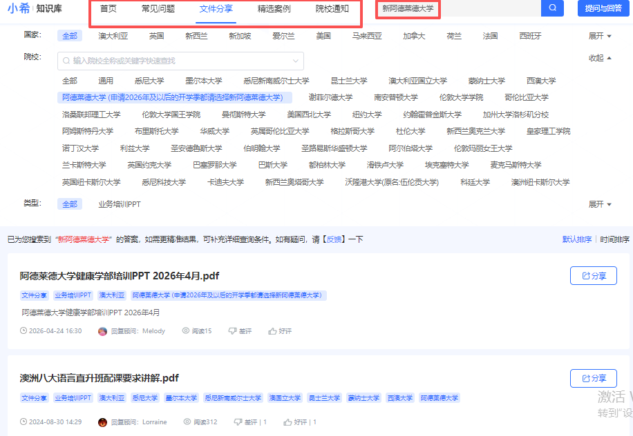This screenshot has width=633, height=436.
Task: Open 常见问题 tab
Action: click(158, 9)
